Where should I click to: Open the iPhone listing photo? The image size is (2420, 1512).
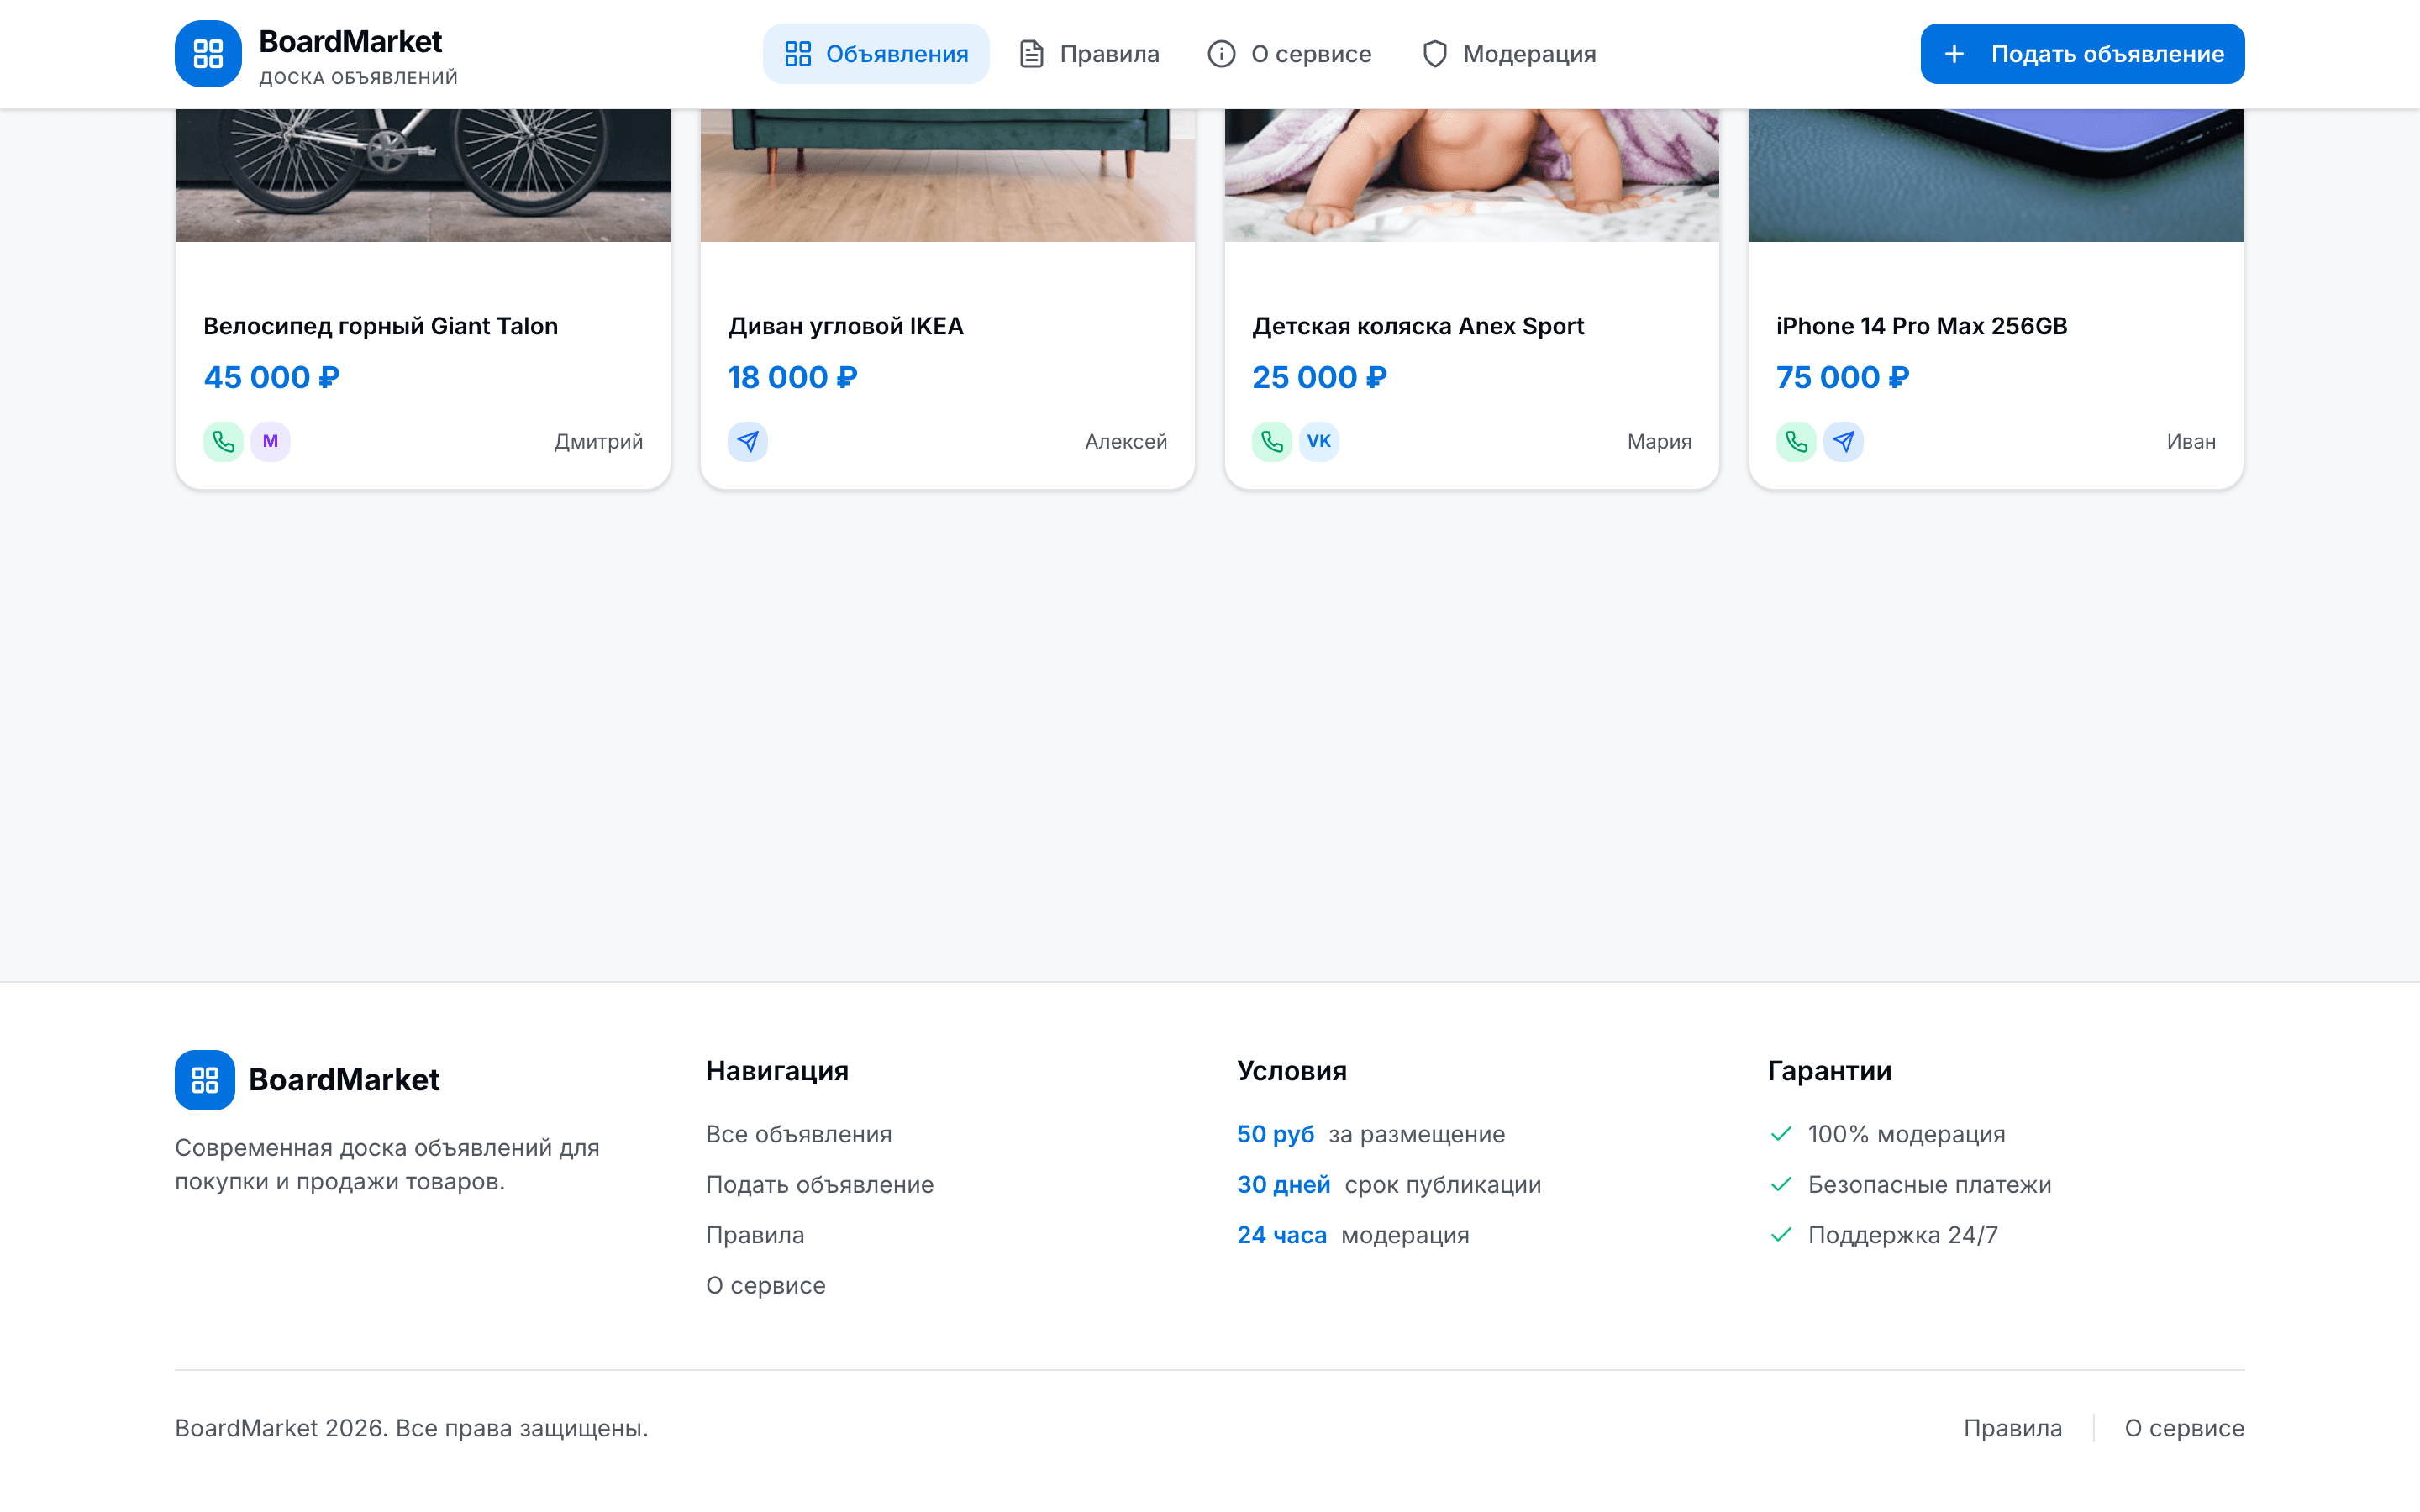[x=1996, y=175]
